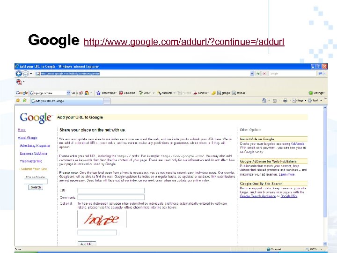This screenshot has width=337, height=253.
Task: Open the slide title Google addurl hyperlink
Action: pos(184,42)
